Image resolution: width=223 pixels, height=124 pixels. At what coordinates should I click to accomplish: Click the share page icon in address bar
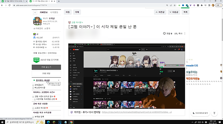pyautogui.click(x=171, y=5)
